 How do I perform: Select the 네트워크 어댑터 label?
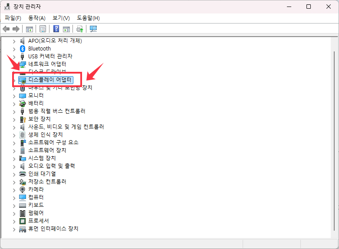(47, 64)
